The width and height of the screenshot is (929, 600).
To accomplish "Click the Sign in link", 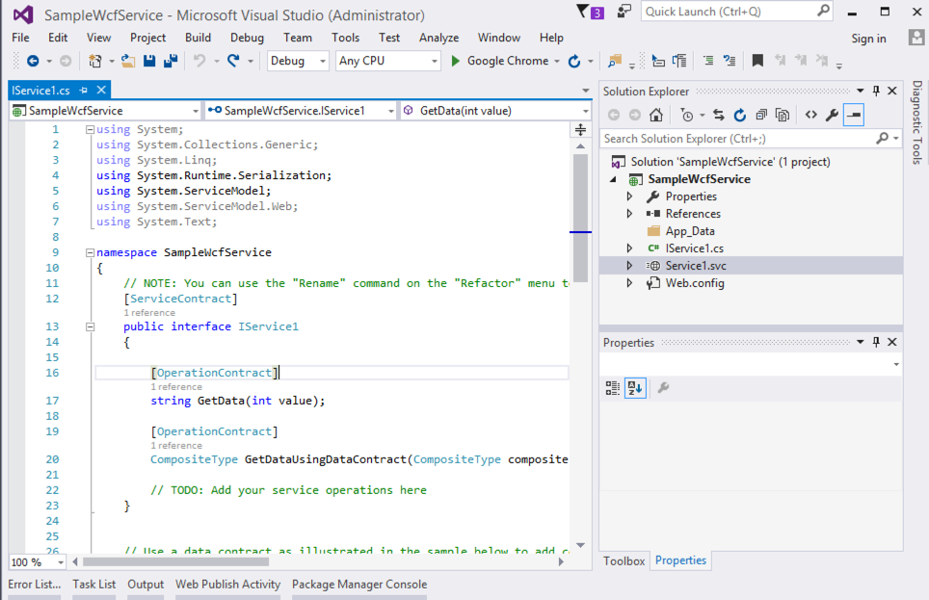I will point(868,39).
